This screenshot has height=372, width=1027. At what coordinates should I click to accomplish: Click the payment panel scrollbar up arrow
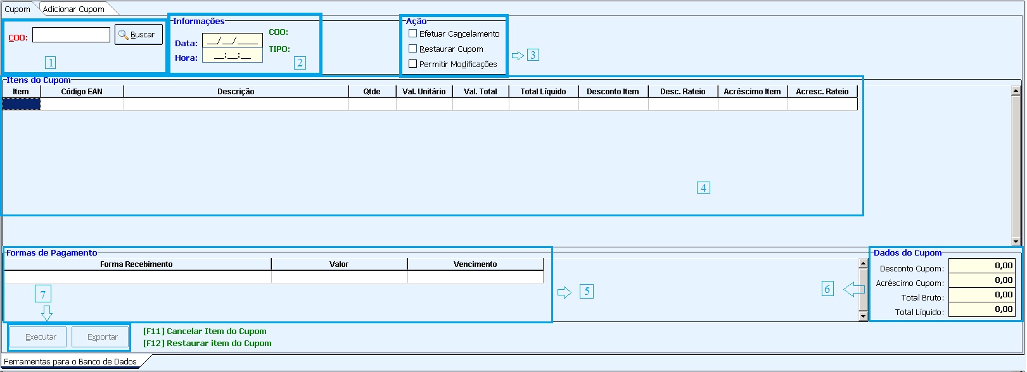coord(862,263)
